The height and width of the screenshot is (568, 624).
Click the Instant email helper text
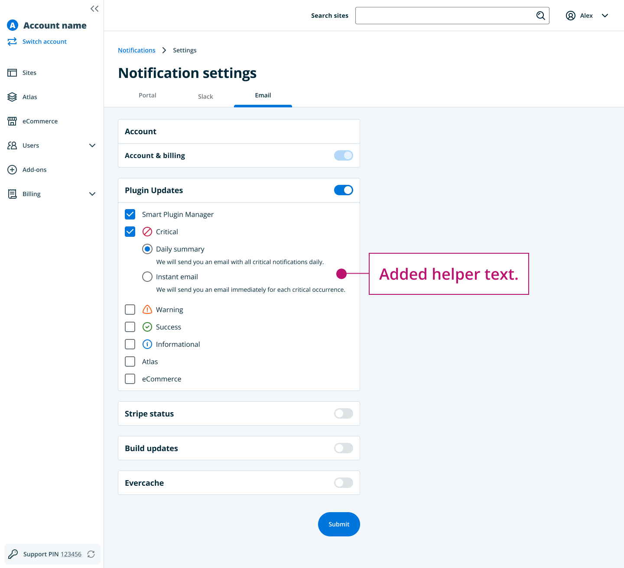pyautogui.click(x=251, y=290)
